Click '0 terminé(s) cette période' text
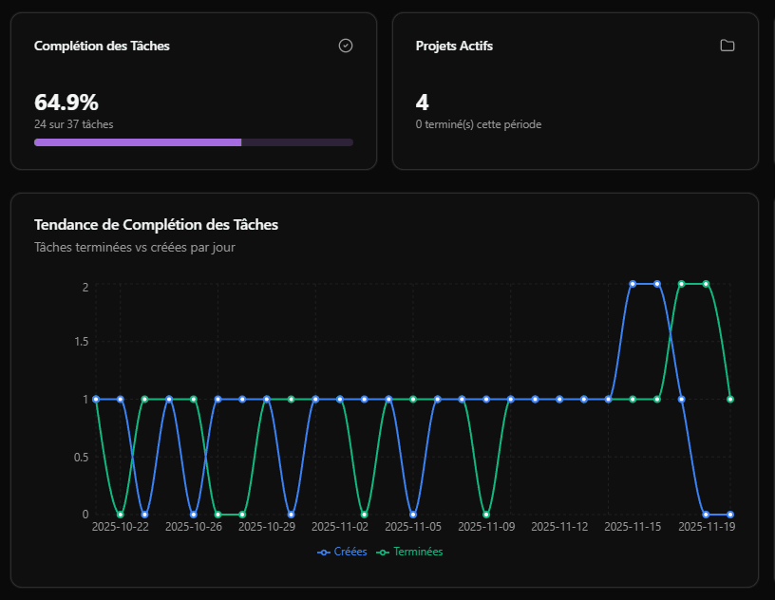Screen dimensions: 775x600 tap(479, 123)
